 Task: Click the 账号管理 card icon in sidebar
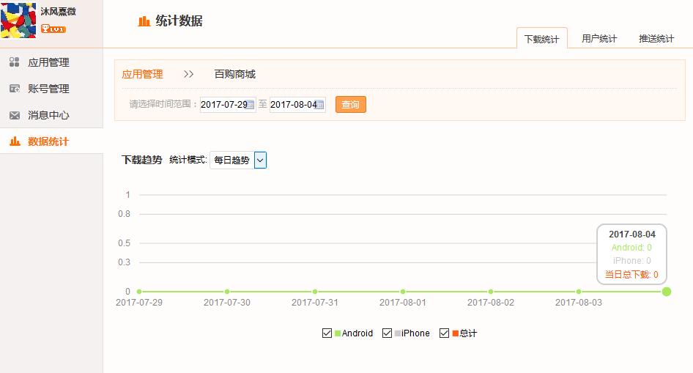pyautogui.click(x=14, y=89)
